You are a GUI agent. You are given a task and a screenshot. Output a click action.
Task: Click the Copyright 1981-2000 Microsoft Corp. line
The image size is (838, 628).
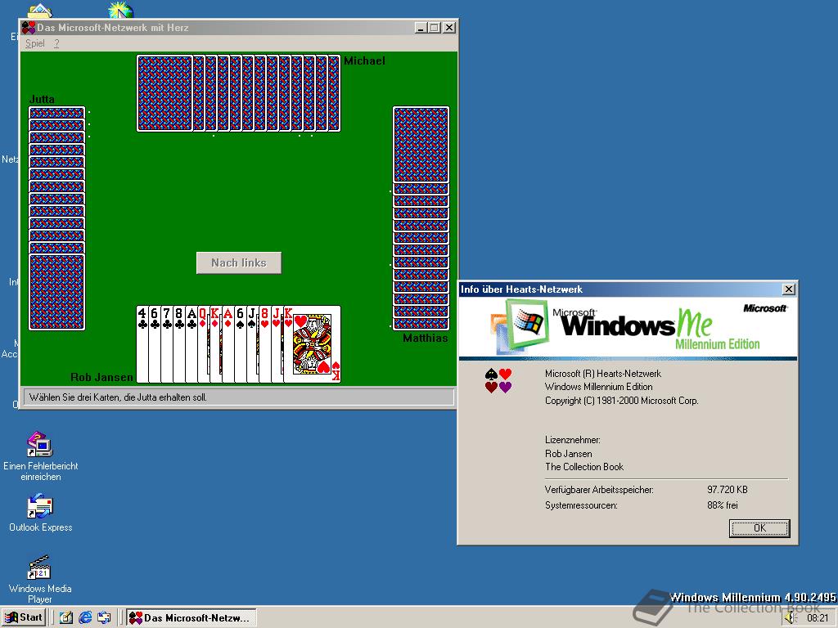(x=622, y=401)
